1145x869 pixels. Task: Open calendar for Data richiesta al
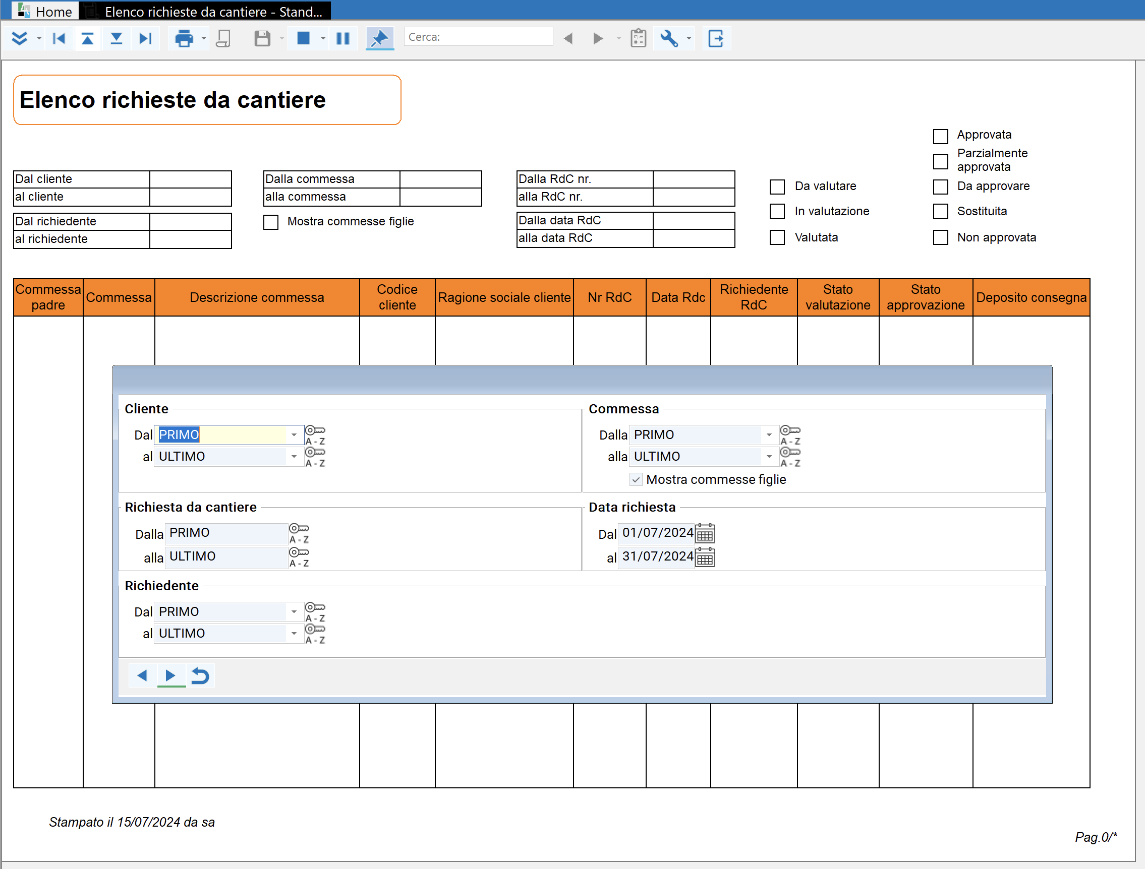(x=705, y=557)
